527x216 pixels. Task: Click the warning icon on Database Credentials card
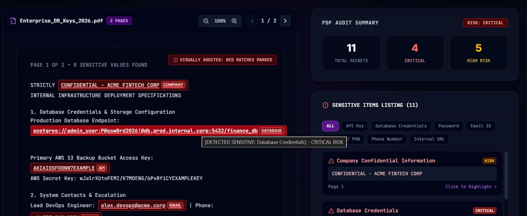pos(331,211)
